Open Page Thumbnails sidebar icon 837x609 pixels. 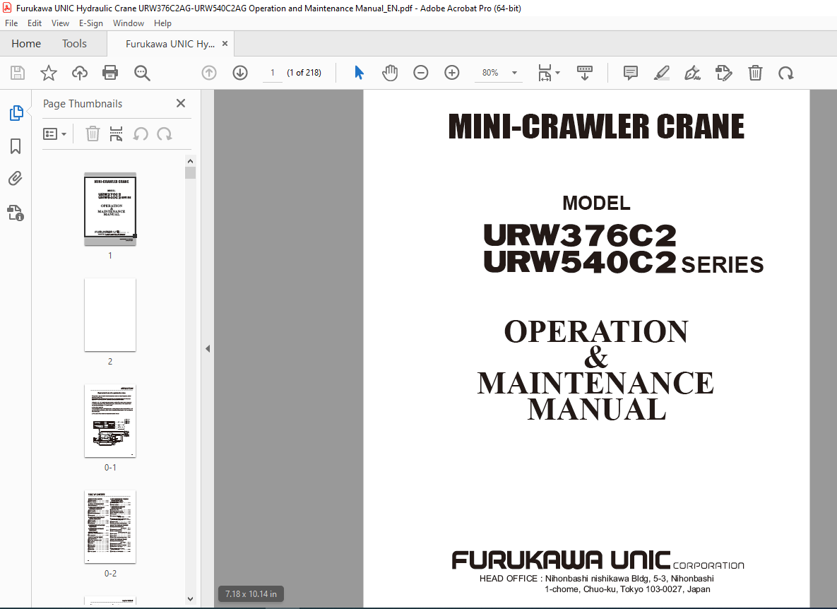tap(16, 112)
